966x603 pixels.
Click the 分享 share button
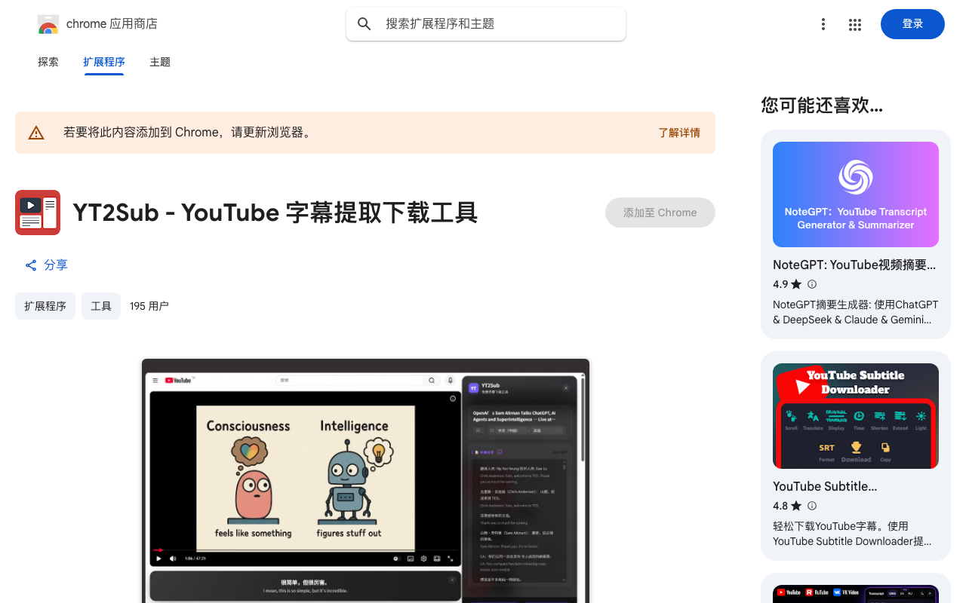point(47,265)
